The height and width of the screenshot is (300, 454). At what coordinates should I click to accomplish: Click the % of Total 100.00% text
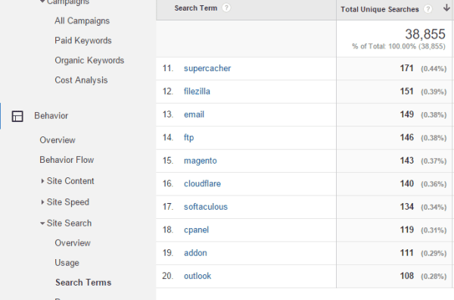coord(399,46)
